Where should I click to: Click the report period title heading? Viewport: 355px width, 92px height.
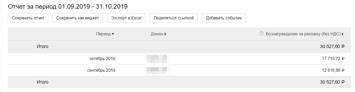point(68,6)
